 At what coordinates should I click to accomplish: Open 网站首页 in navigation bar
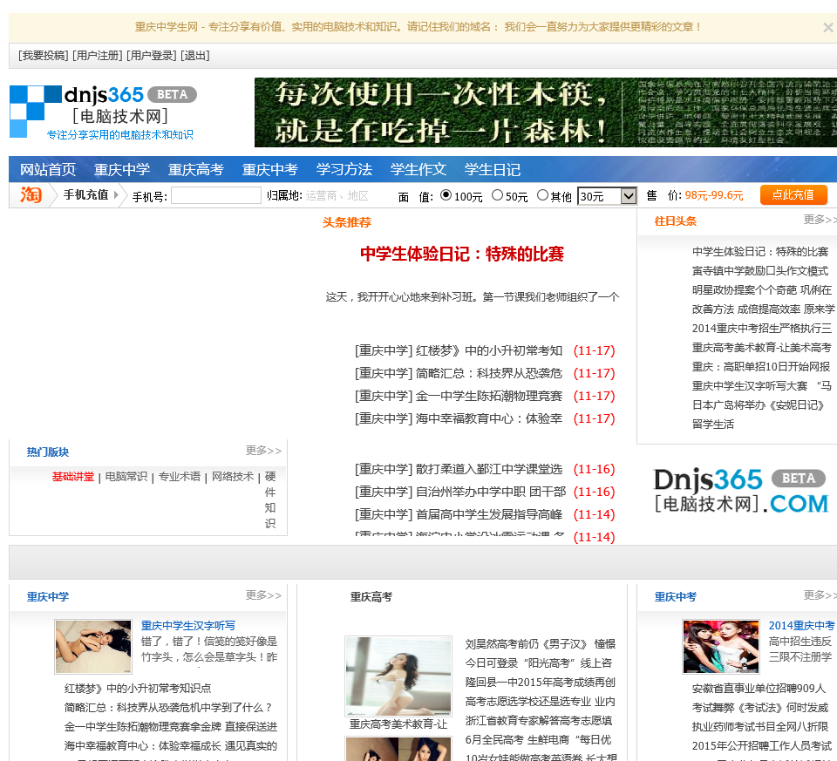click(x=48, y=170)
